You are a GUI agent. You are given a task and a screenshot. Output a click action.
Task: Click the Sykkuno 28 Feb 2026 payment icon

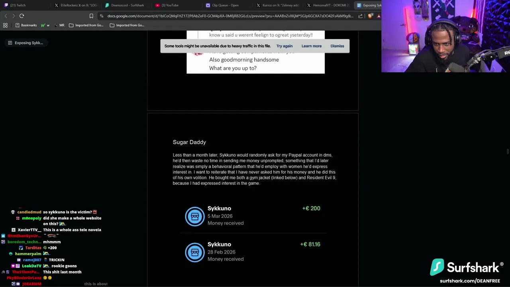point(195,252)
